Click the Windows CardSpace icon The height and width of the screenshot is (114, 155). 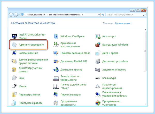56,36
